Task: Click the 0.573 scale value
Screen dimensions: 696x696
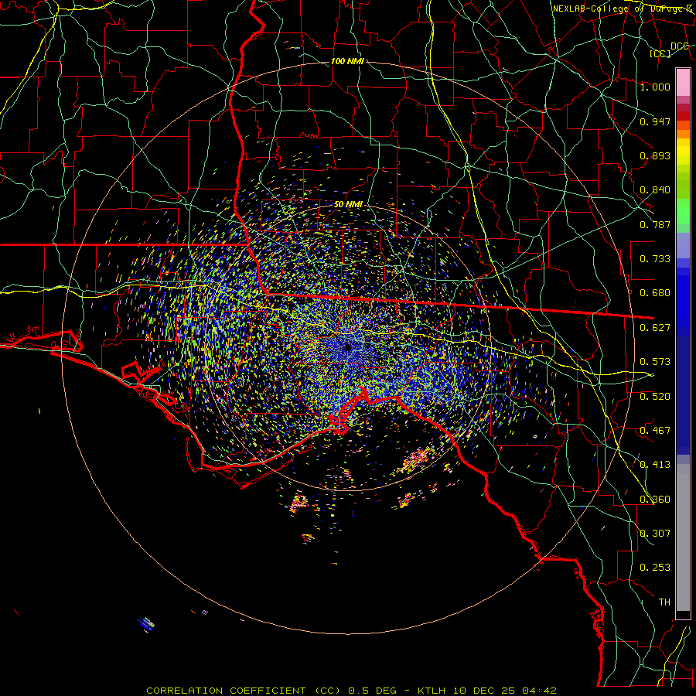Action: 655,362
